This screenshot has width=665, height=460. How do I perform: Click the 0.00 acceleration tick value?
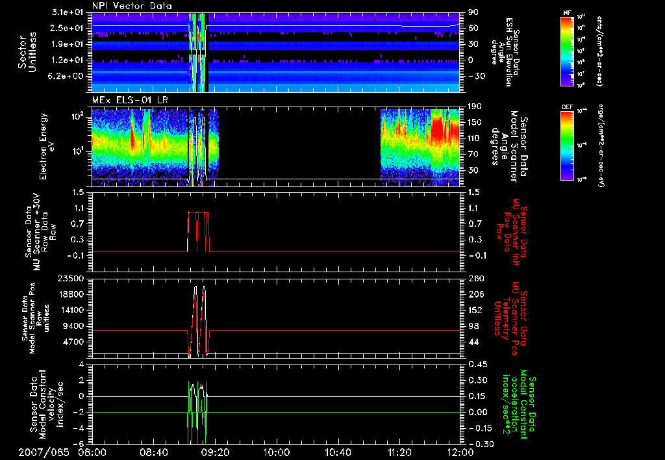(478, 413)
